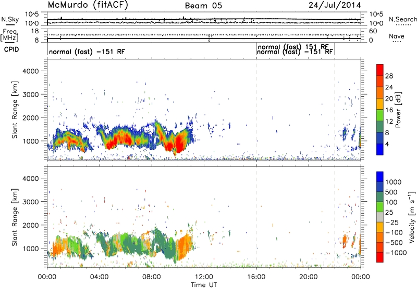Click the dashed 22:00 line in Power panel
The image size is (417, 288).
[335, 109]
